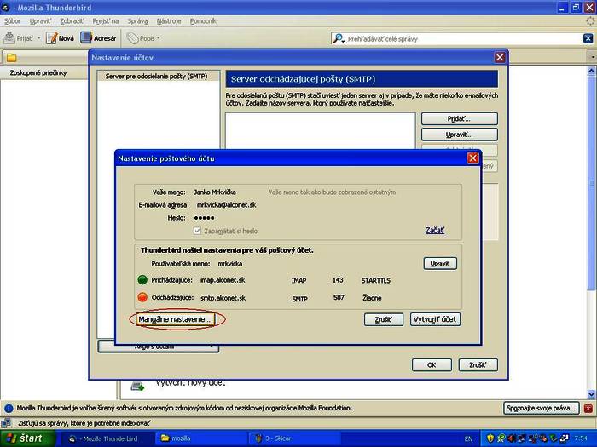The width and height of the screenshot is (597, 447).
Task: Open the Nástroje menu
Action: click(169, 21)
